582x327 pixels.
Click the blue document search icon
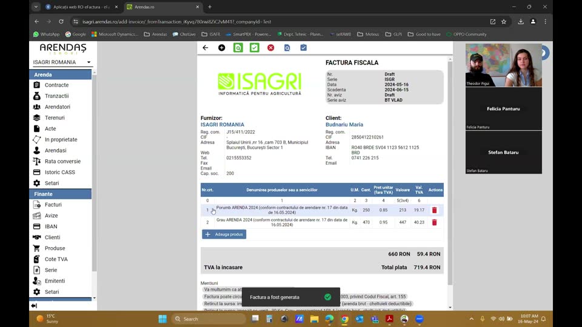287,48
